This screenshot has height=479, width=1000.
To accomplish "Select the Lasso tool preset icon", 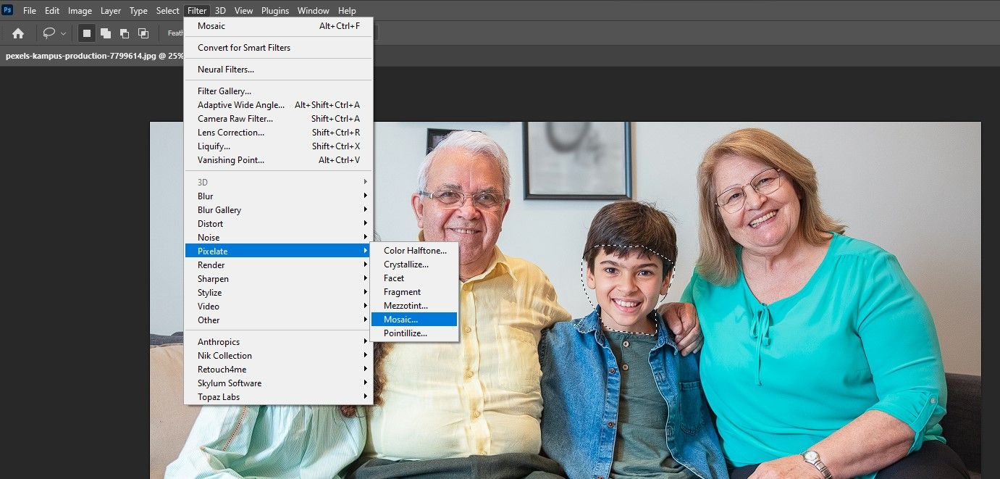I will point(49,33).
